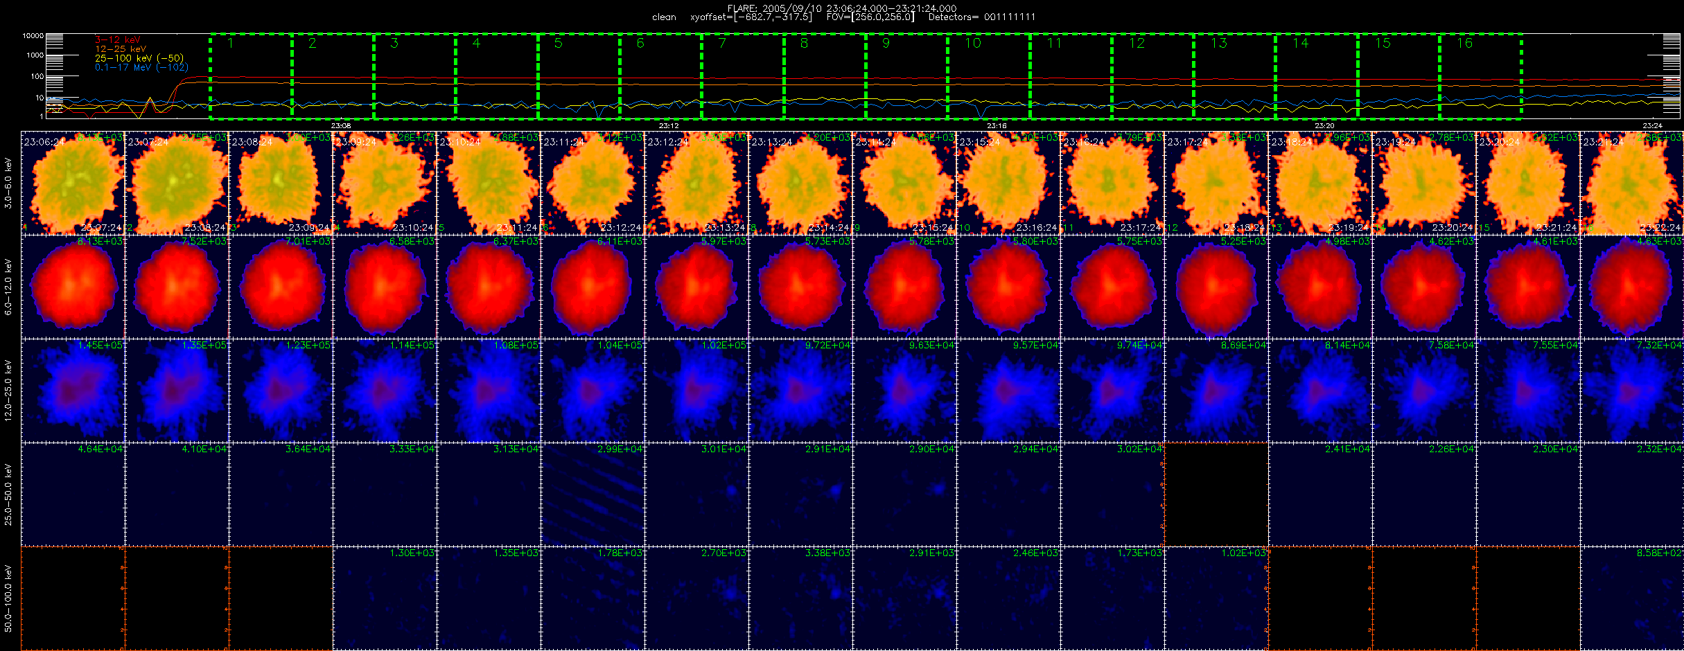Click the 25.0-50.0 keV row label
Screen dimensions: 1684x651
click(8, 494)
